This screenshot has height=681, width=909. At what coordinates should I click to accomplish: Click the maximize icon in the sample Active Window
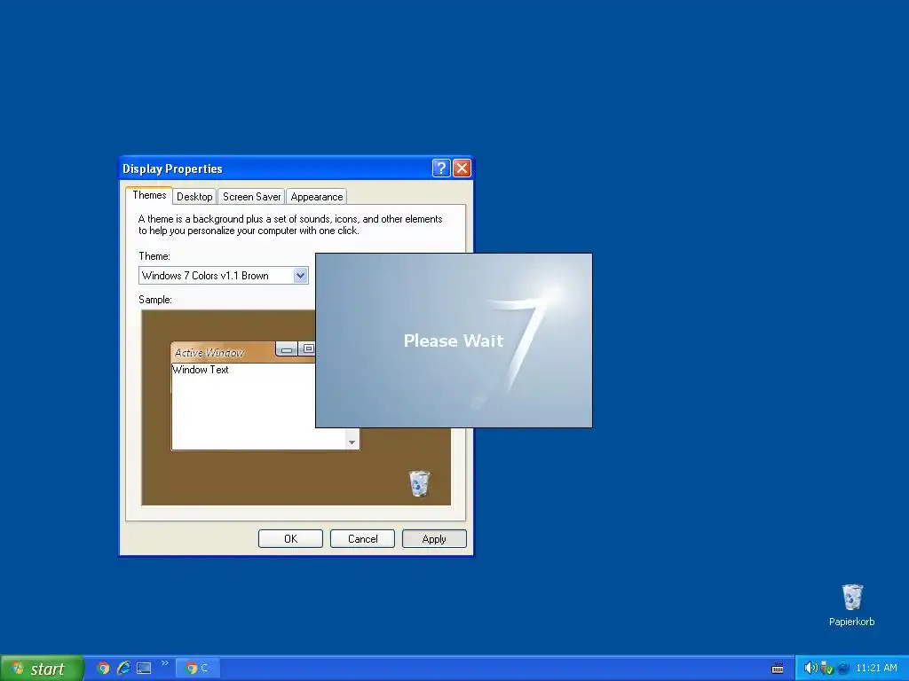pyautogui.click(x=307, y=349)
